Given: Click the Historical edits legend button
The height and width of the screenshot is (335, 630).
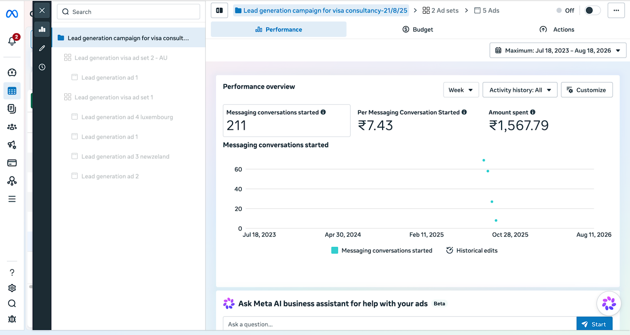Looking at the screenshot, I should 472,251.
